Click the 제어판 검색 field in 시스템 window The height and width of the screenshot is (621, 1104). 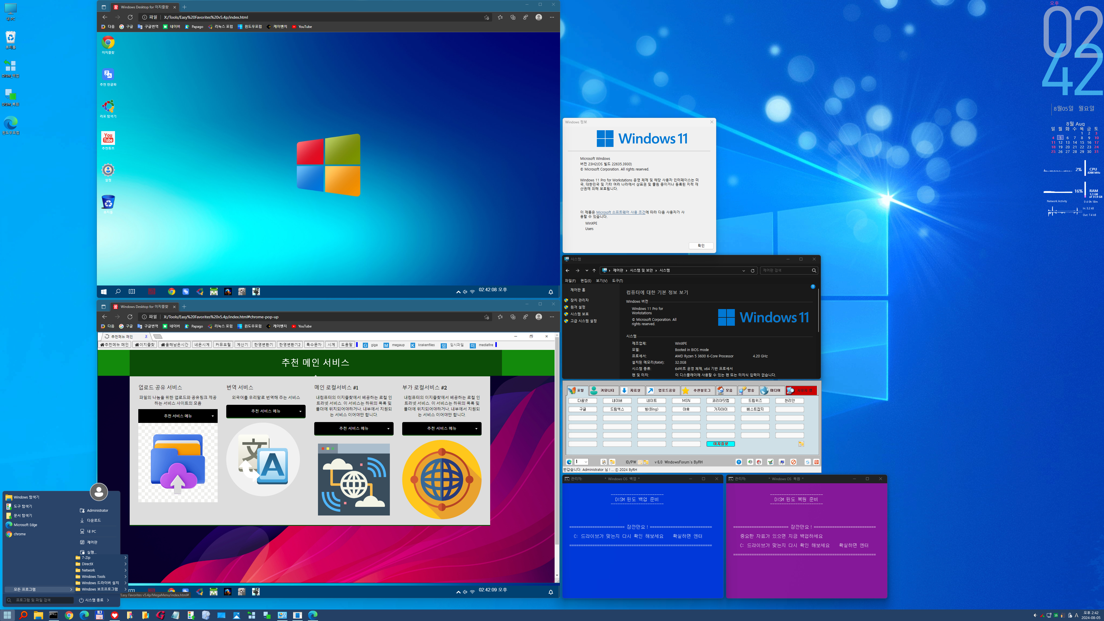789,271
